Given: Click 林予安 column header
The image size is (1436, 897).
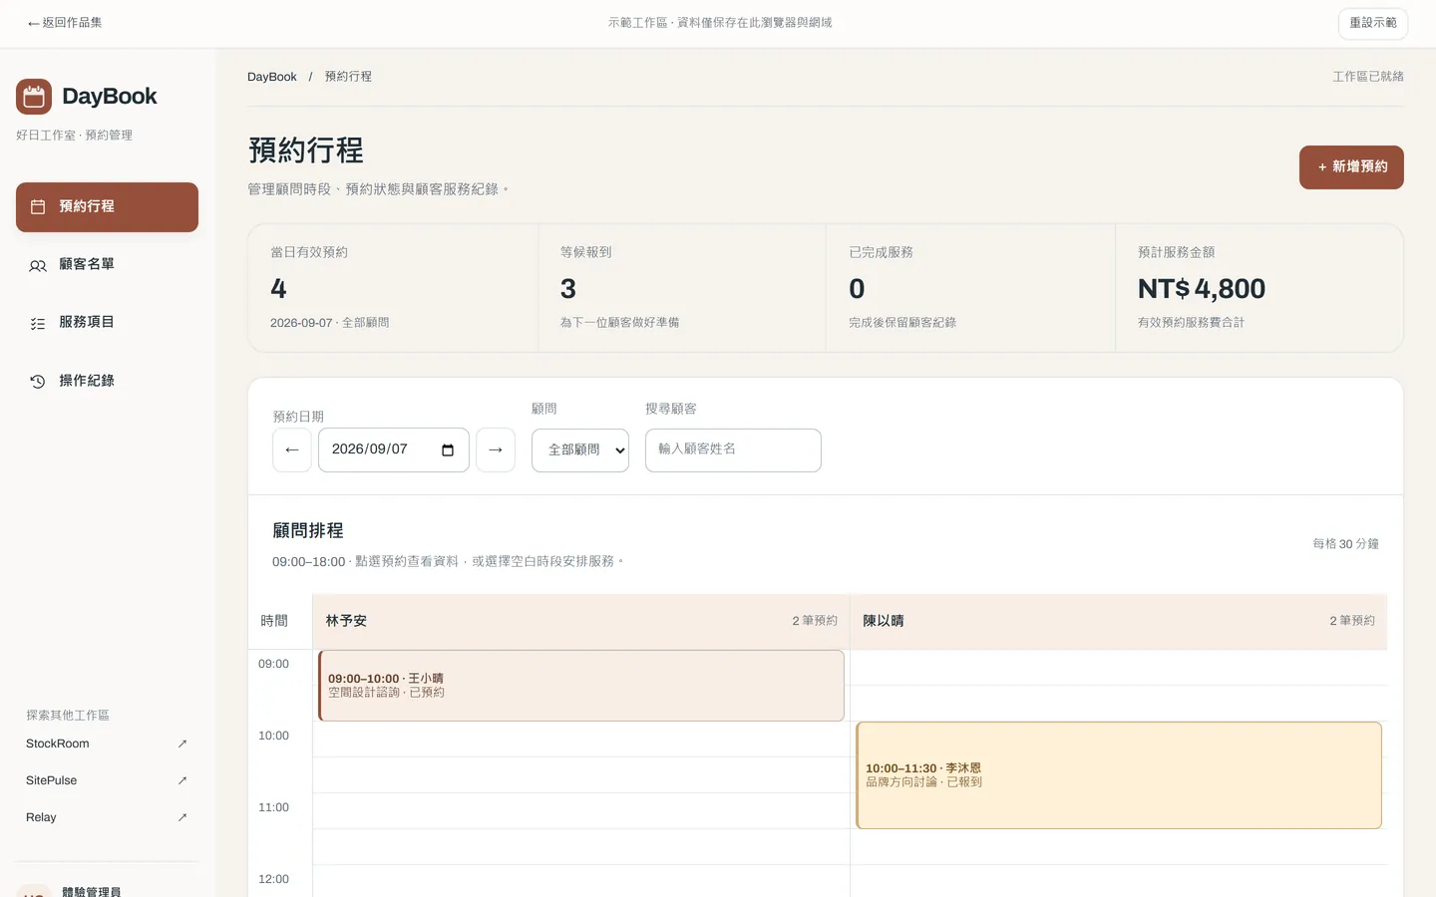Looking at the screenshot, I should click(x=581, y=621).
